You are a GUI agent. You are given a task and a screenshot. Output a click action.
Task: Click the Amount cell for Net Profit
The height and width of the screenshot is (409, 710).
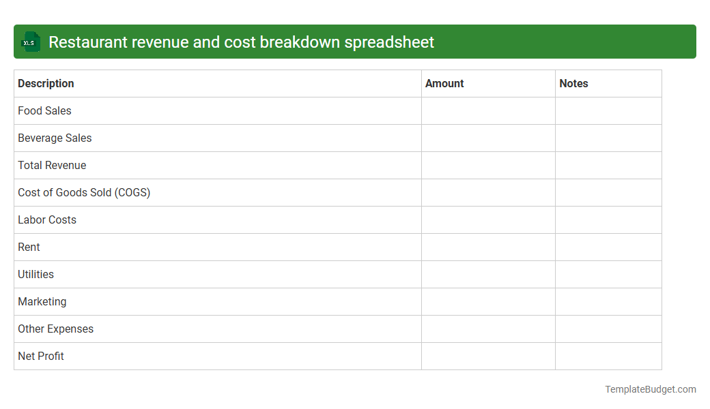(x=487, y=356)
